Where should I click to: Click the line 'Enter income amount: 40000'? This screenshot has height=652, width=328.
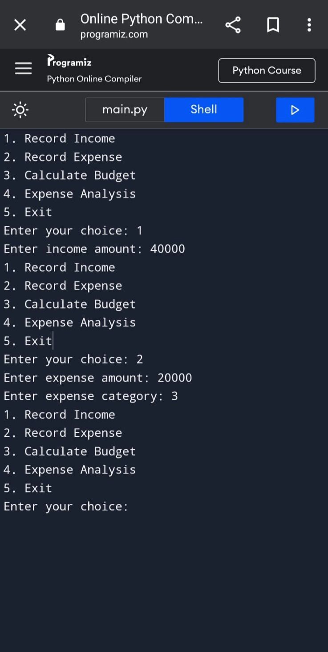point(94,249)
